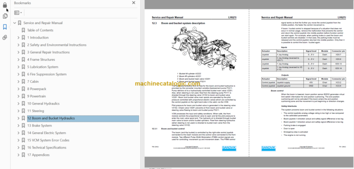Viewport: 354px width, 169px height.
Task: Expand the 17 Appendices bookmark
Action: coord(18,155)
